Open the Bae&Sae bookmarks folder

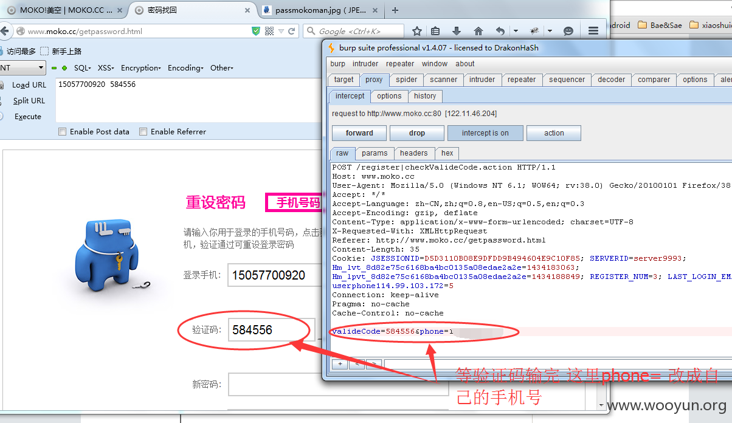pyautogui.click(x=660, y=25)
